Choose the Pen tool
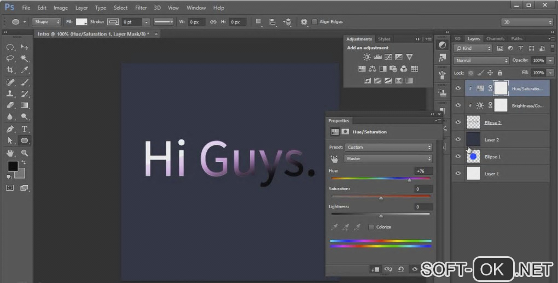This screenshot has width=558, height=283. [x=10, y=129]
